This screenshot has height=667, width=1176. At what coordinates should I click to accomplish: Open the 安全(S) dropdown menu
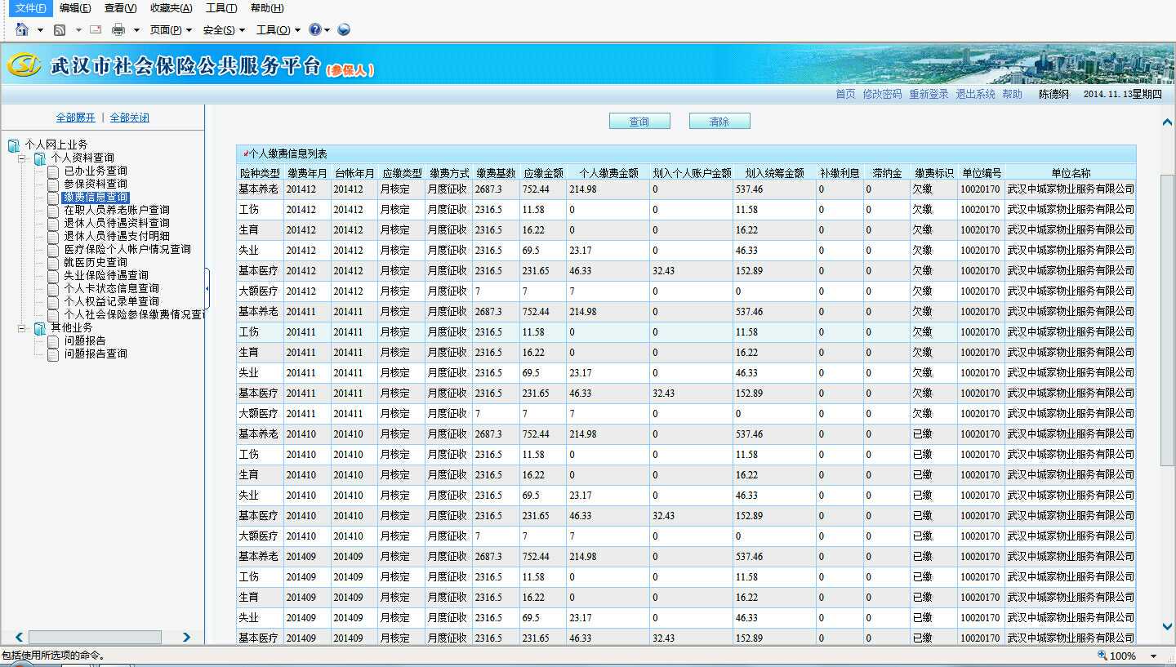(x=224, y=30)
